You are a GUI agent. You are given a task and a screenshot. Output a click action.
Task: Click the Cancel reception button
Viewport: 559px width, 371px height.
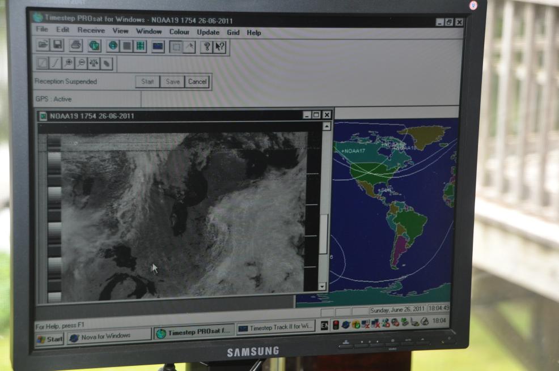[197, 82]
